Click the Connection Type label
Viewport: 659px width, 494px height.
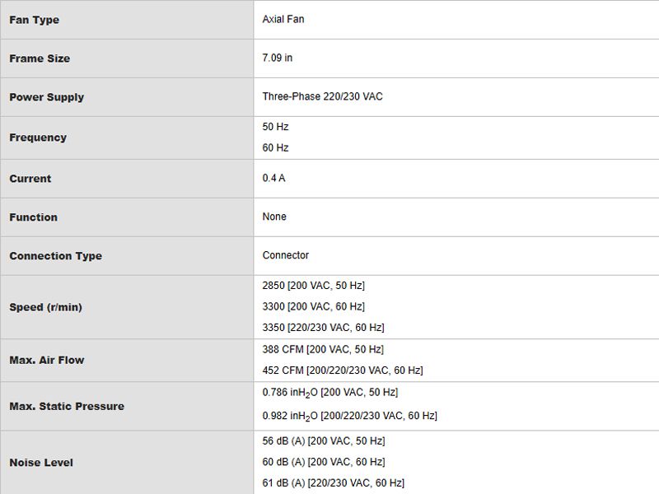pyautogui.click(x=55, y=256)
